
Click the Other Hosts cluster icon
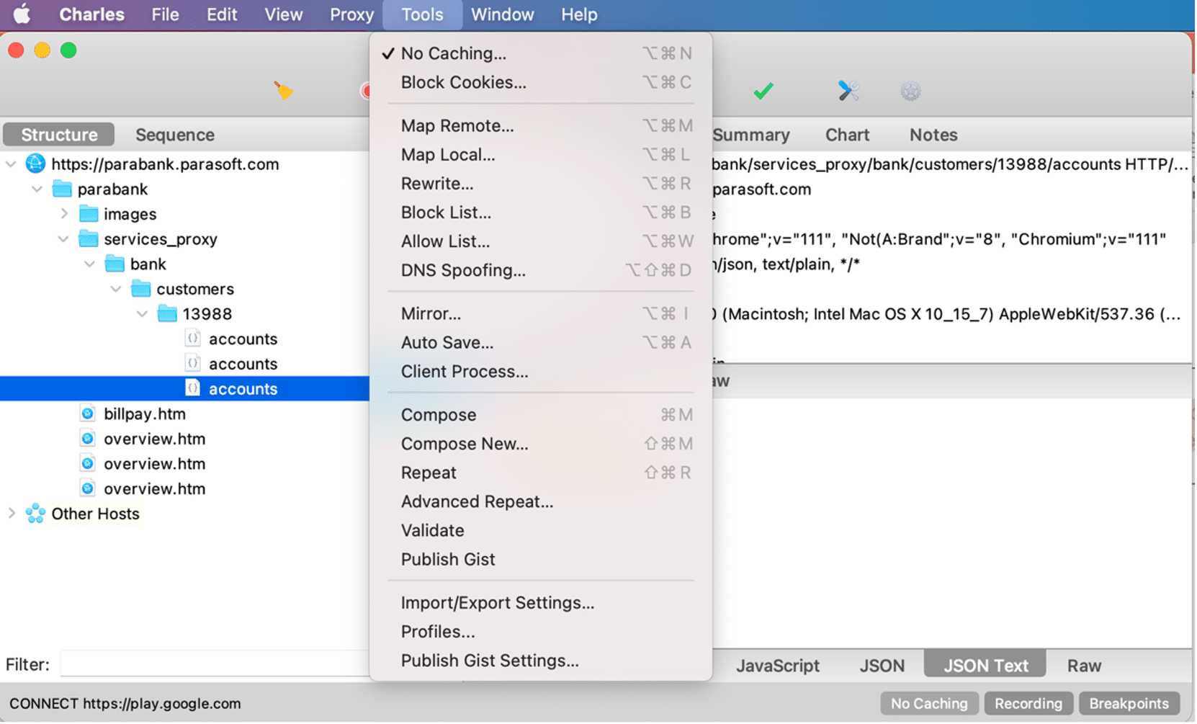tap(35, 514)
